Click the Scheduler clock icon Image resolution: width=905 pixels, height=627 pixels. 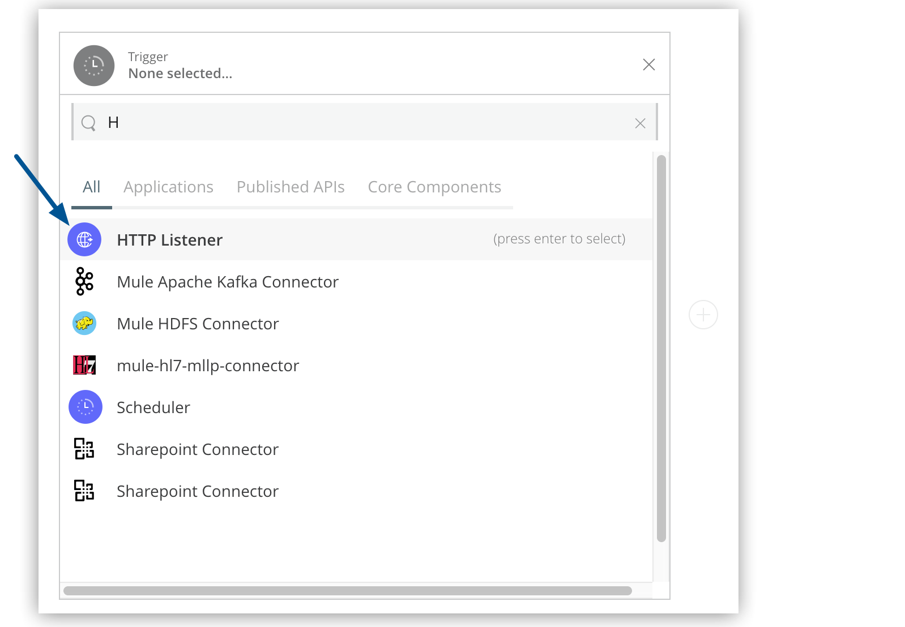[85, 407]
